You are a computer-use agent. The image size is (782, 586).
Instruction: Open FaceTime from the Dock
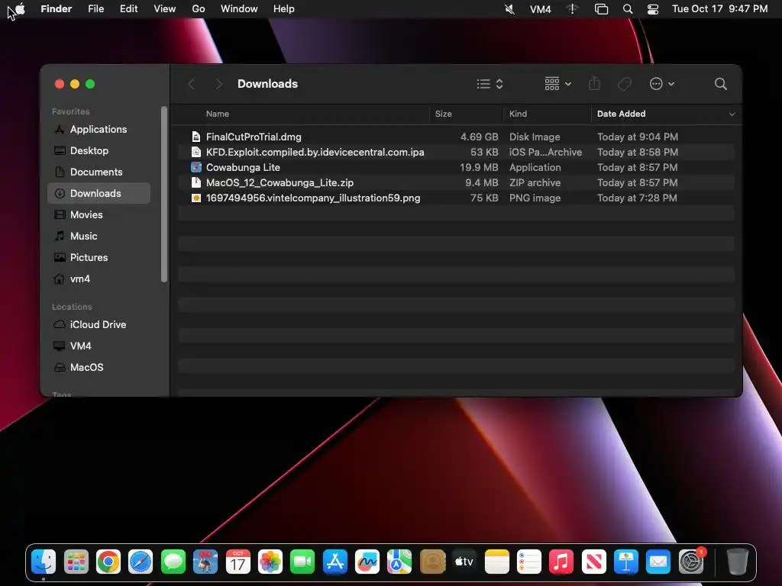302,562
